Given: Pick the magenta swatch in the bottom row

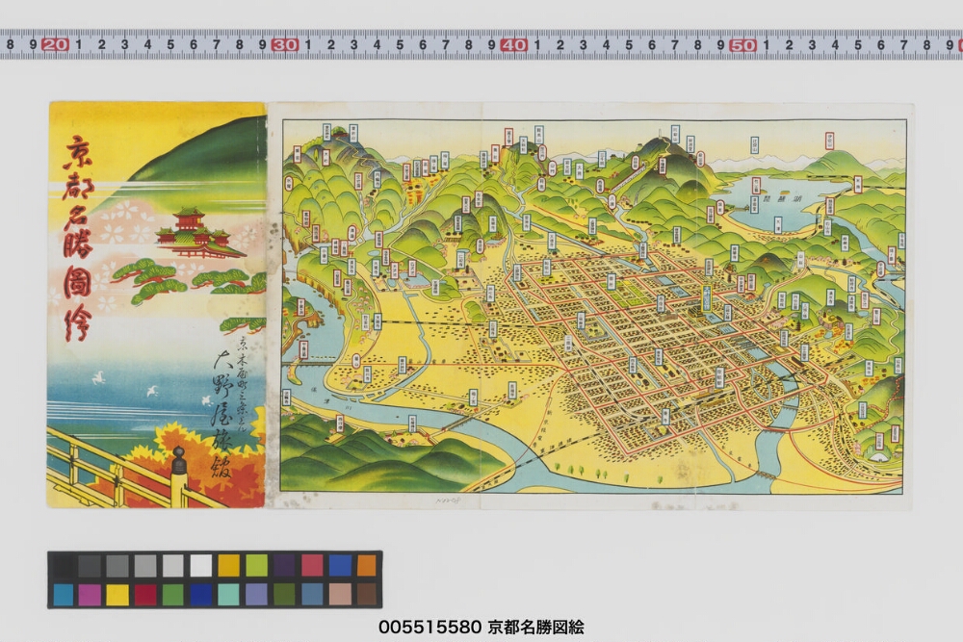Looking at the screenshot, I should tap(90, 594).
